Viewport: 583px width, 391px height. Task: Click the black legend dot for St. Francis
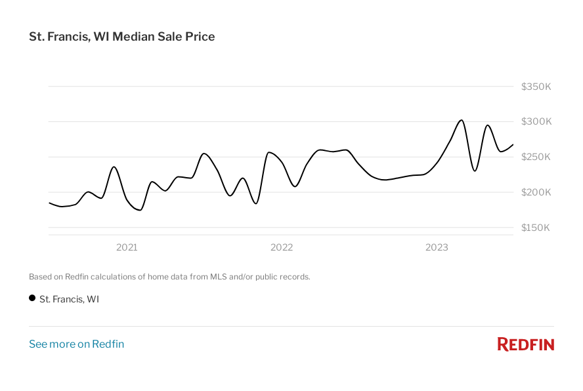pos(32,298)
